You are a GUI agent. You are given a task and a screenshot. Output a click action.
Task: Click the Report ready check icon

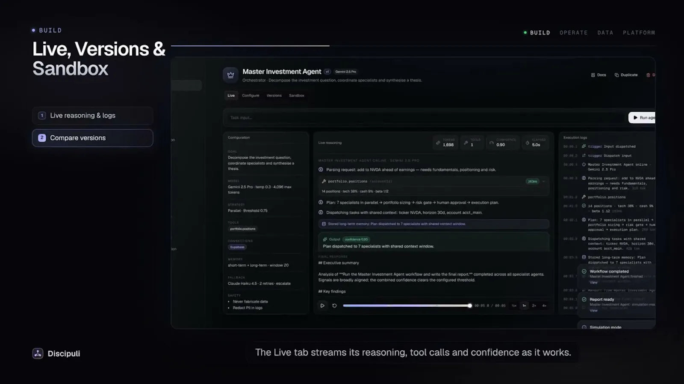pyautogui.click(x=584, y=300)
